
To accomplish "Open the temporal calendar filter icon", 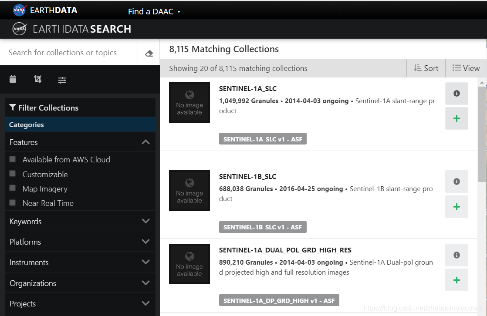I will (13, 79).
